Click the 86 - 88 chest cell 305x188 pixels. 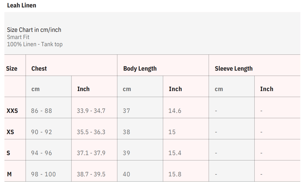(42, 111)
